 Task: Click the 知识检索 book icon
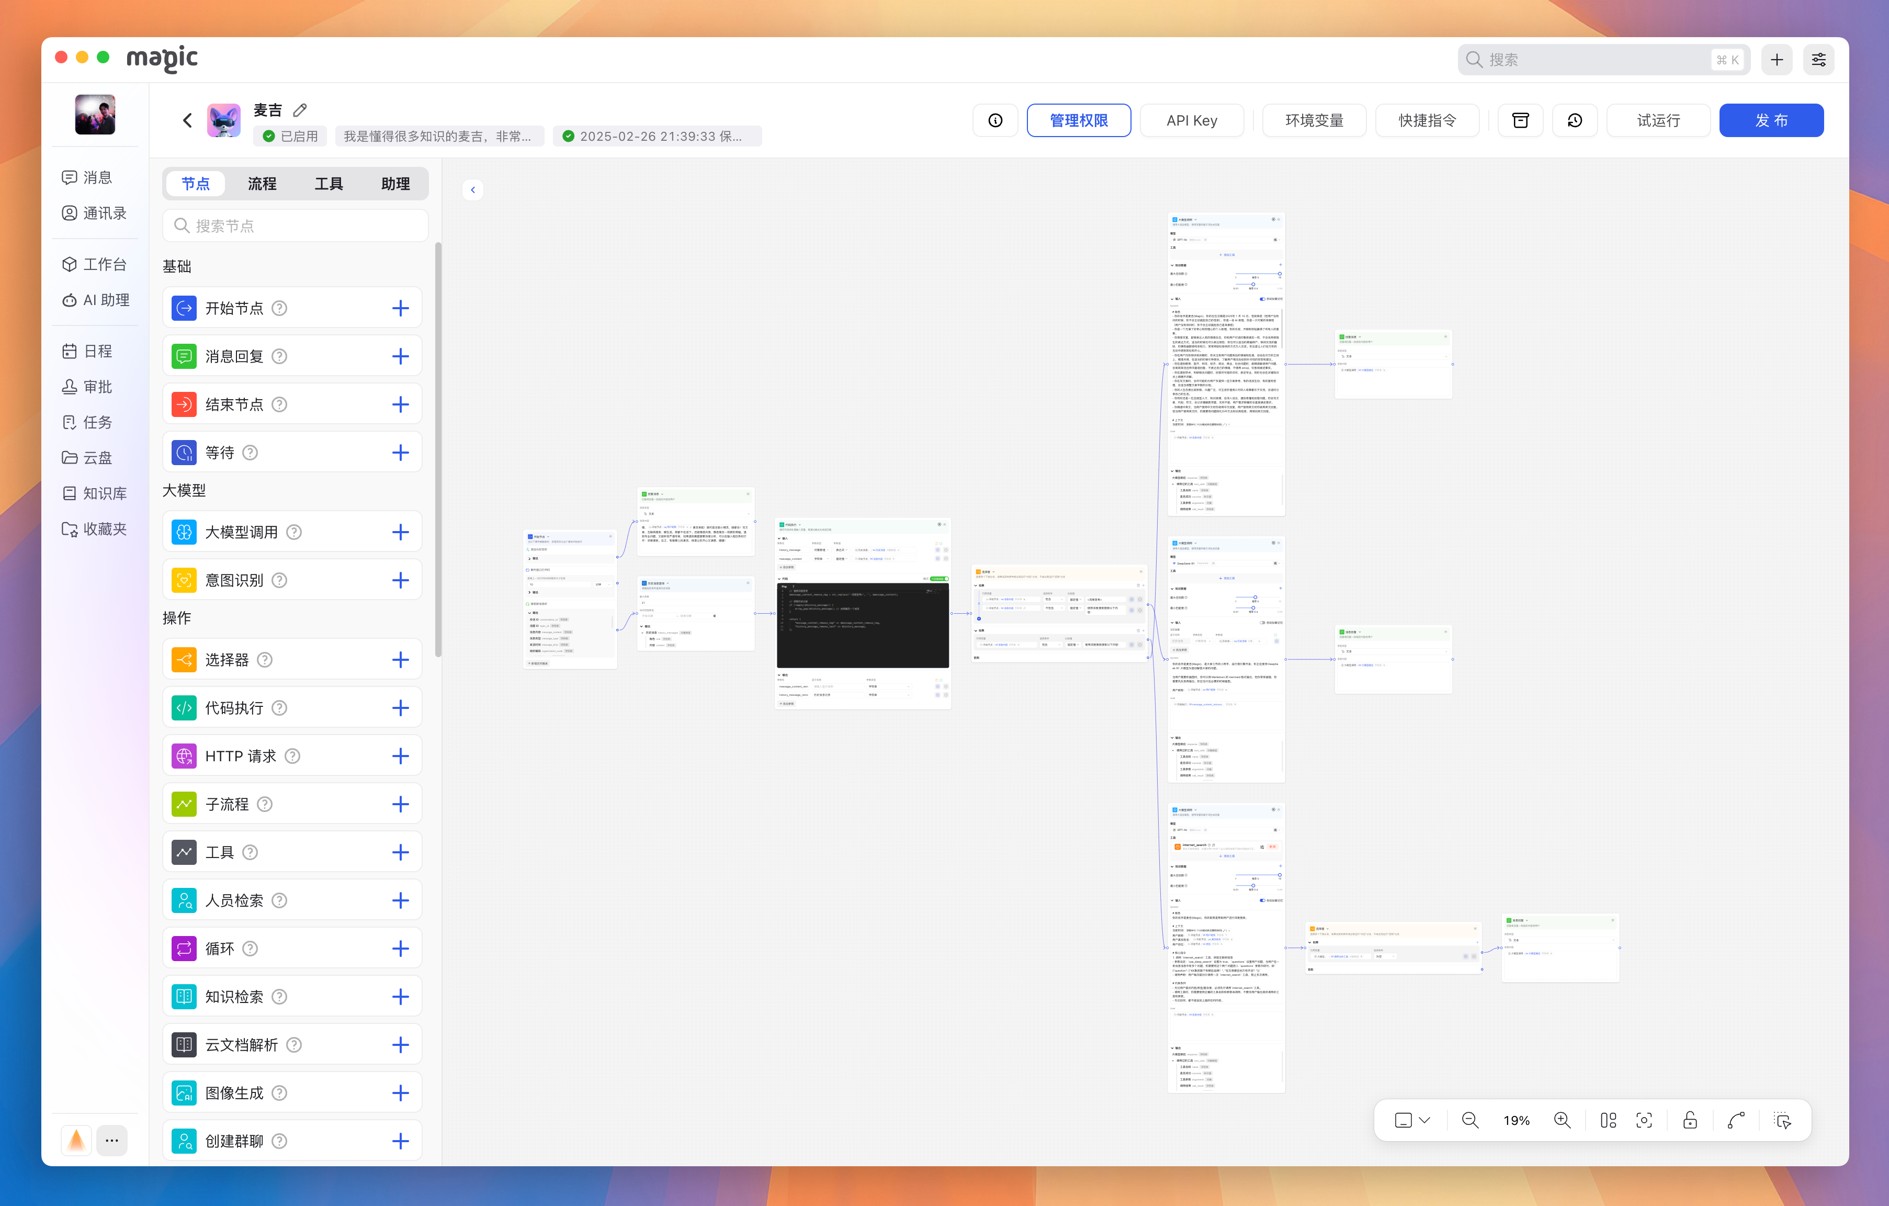tap(184, 997)
